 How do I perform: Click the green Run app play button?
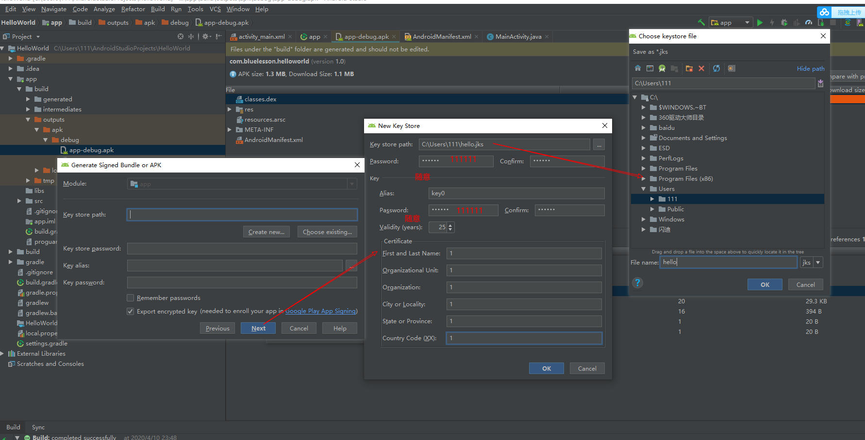pyautogui.click(x=760, y=22)
